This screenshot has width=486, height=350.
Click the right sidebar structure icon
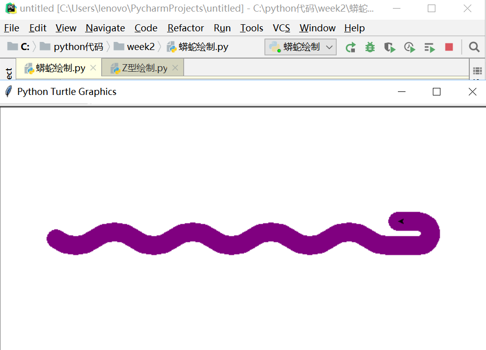[477, 71]
